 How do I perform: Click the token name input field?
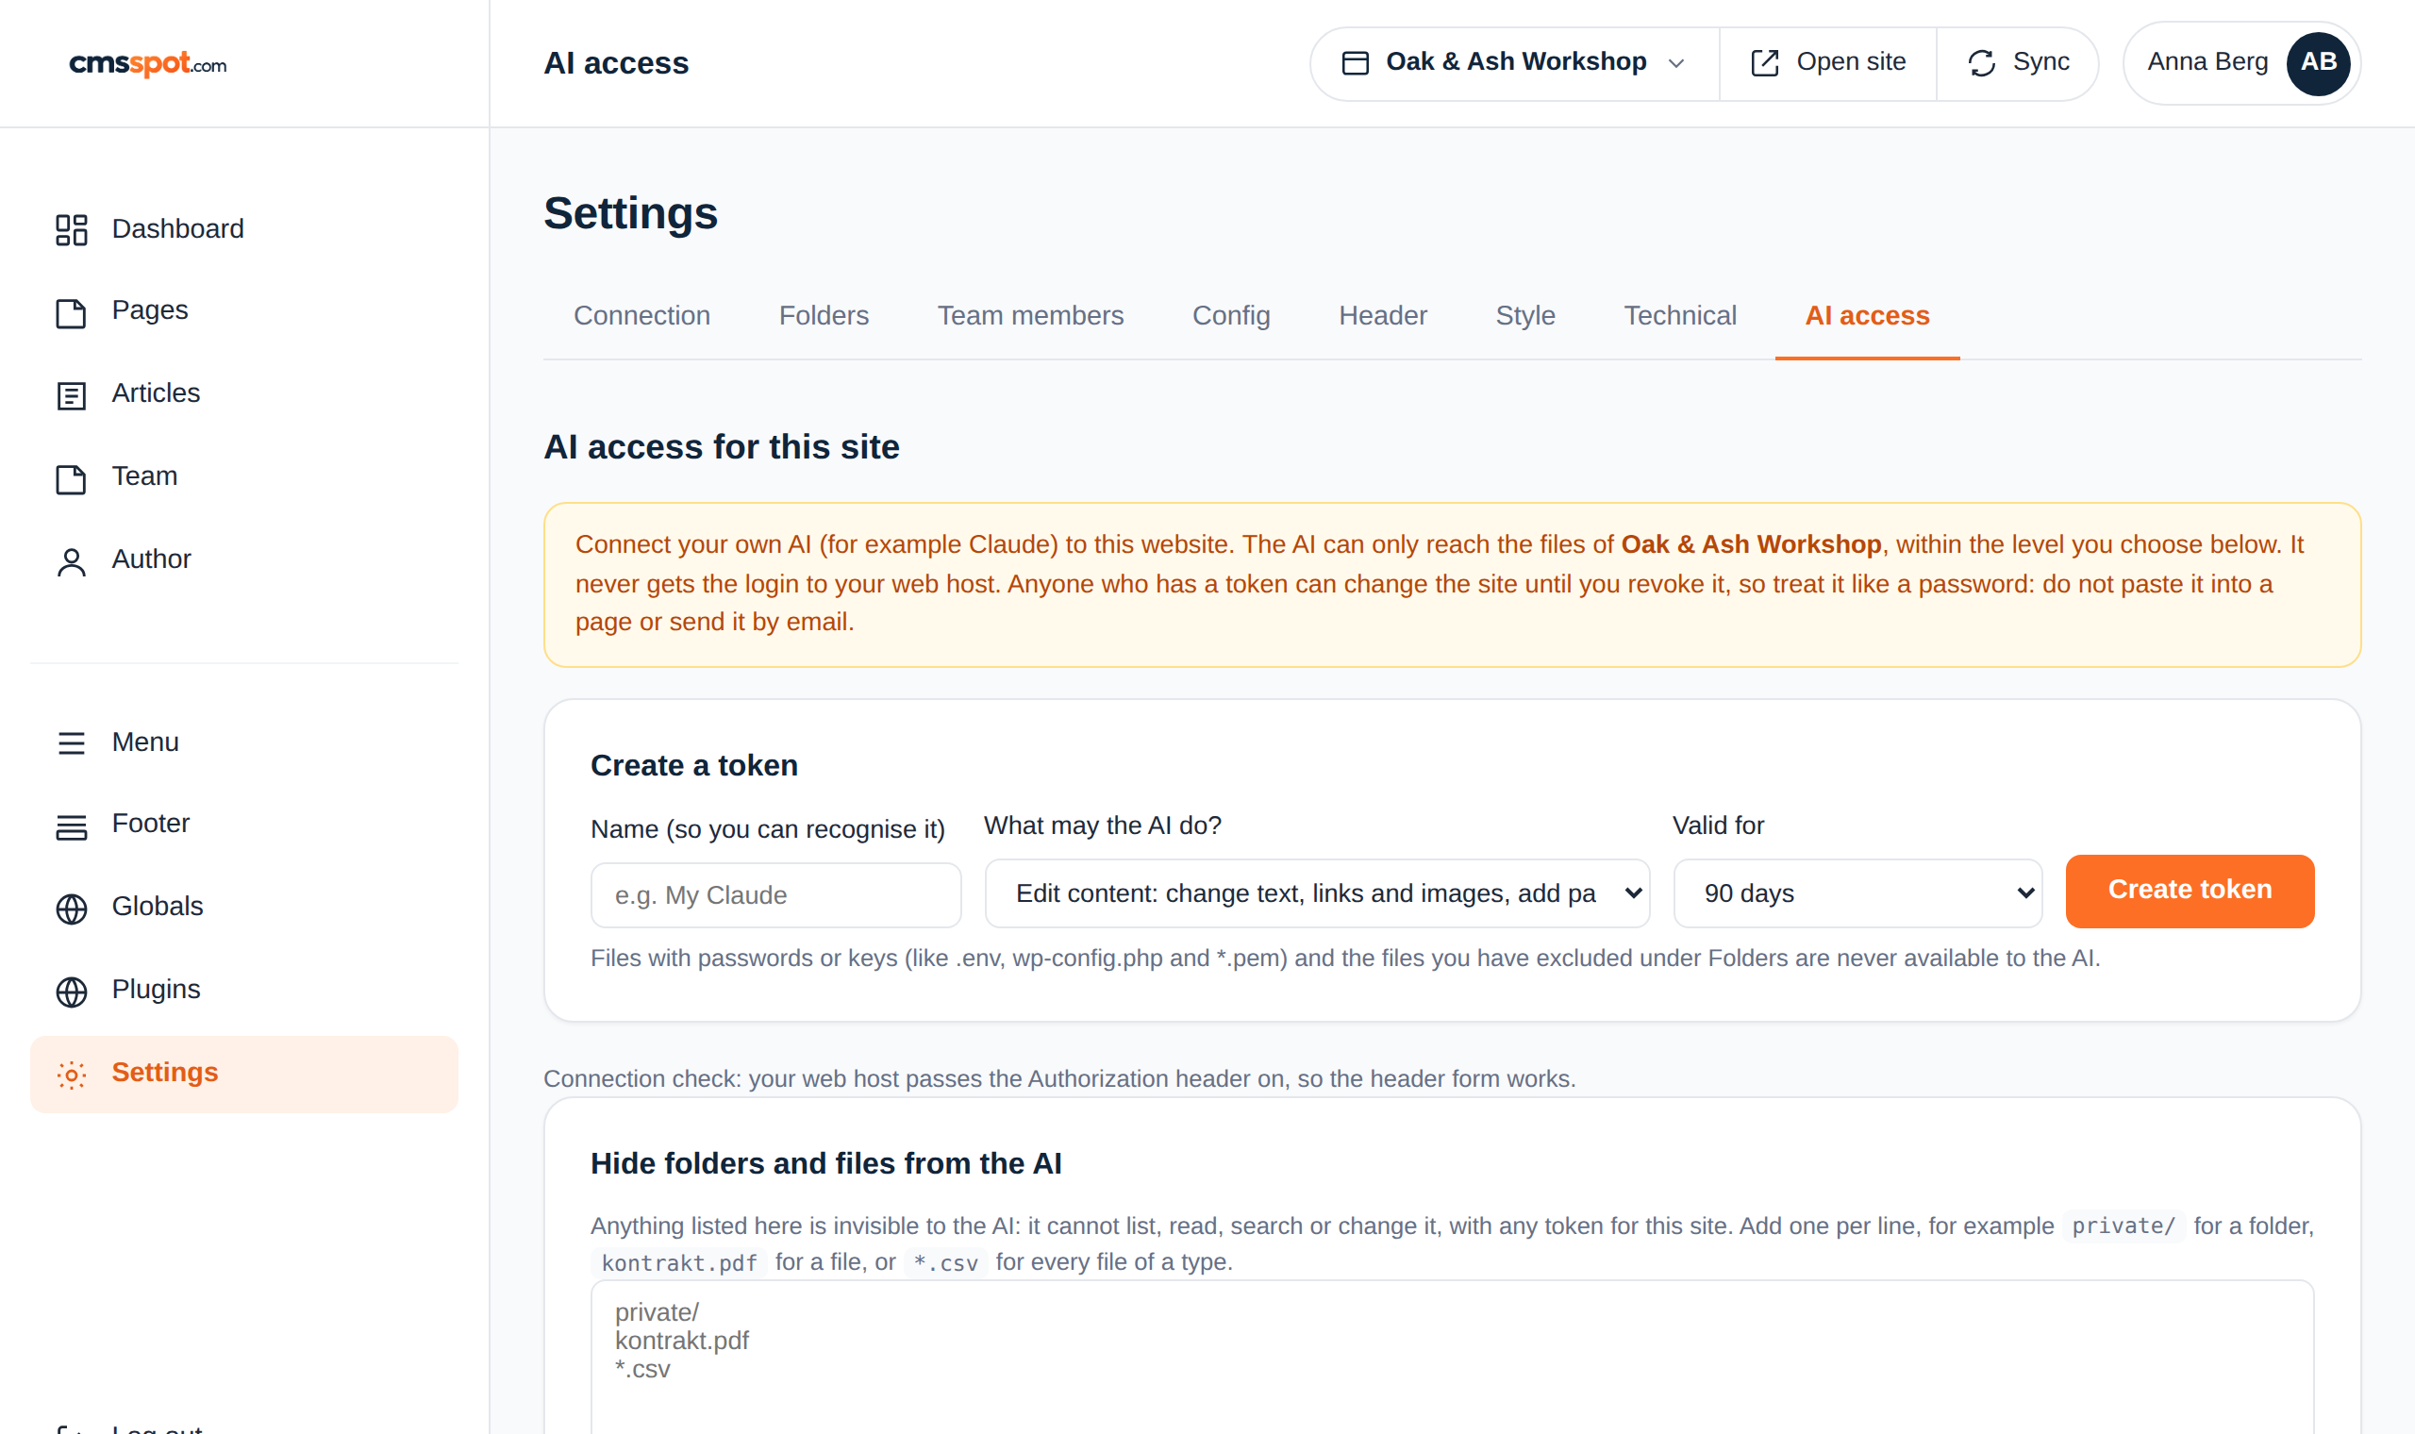[x=774, y=894]
